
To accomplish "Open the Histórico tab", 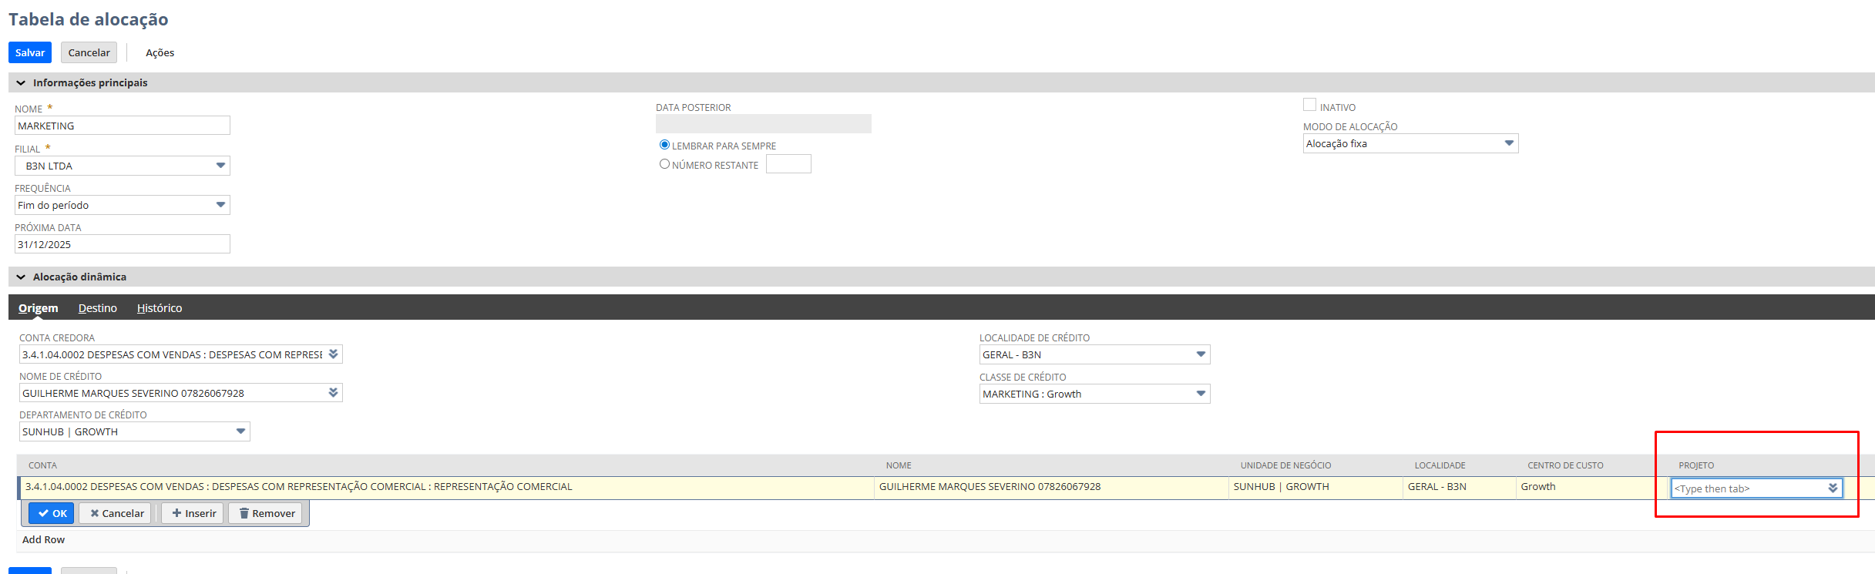I will tap(160, 308).
